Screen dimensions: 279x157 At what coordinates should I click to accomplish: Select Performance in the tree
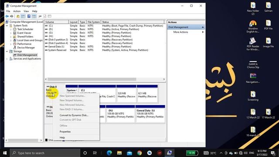click(x=24, y=44)
